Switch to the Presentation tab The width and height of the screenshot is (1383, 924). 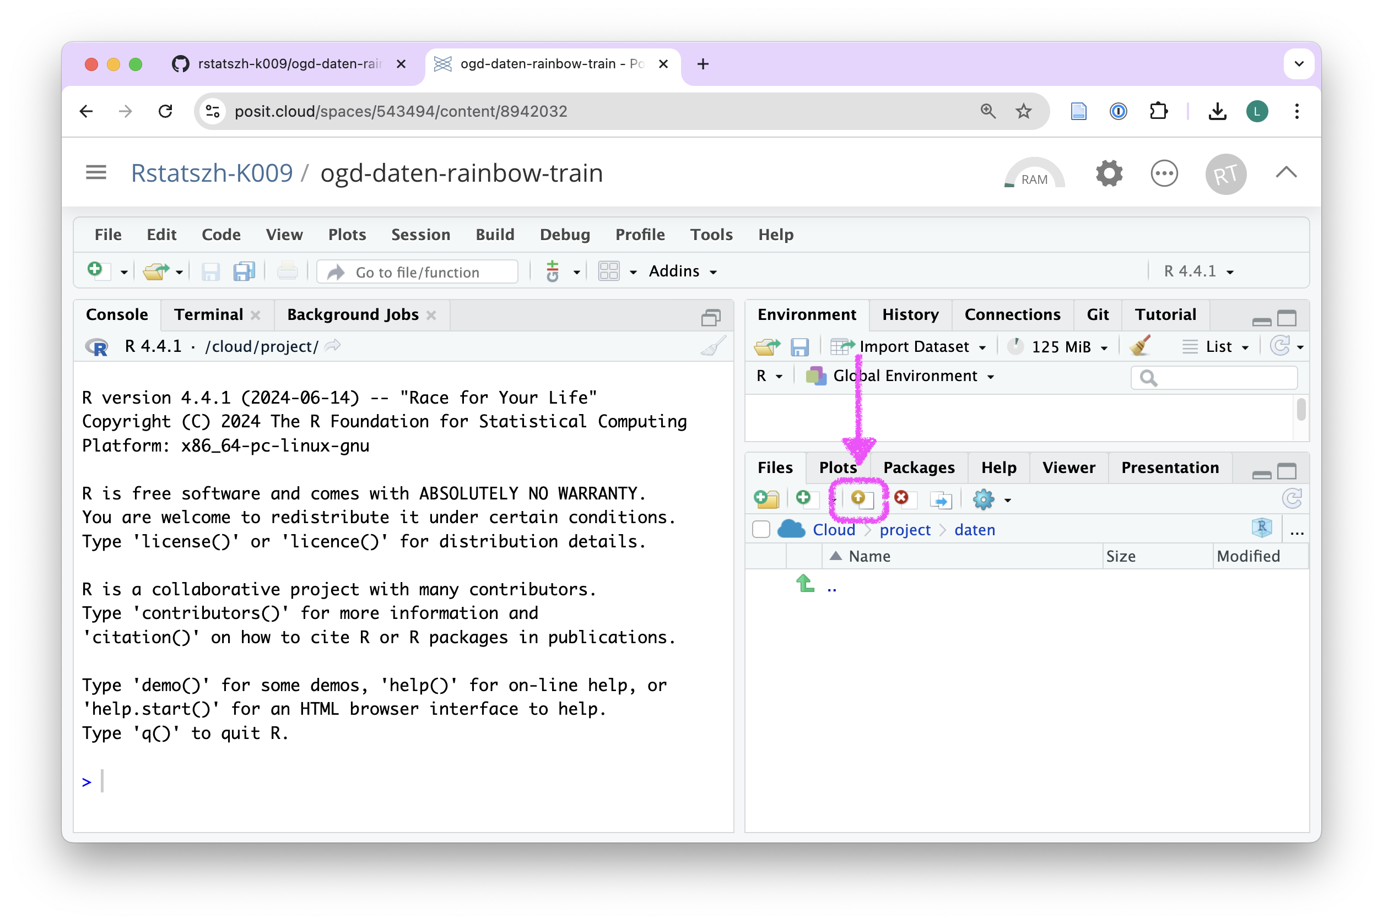pyautogui.click(x=1170, y=468)
